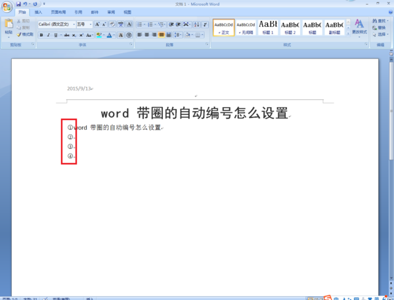Image resolution: width=394 pixels, height=300 pixels.
Task: Open 选择 Select dropdown
Action: coord(380,34)
